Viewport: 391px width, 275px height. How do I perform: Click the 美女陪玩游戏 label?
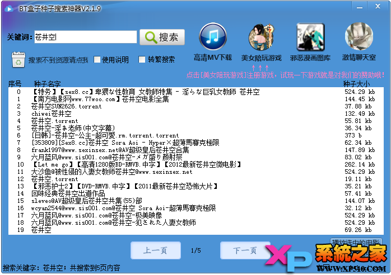point(261,58)
